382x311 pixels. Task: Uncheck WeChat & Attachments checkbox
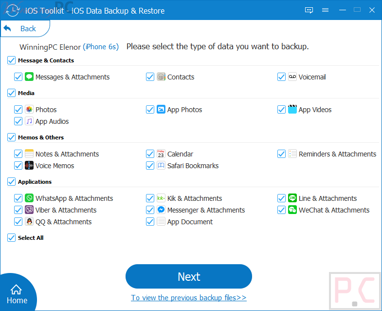pyautogui.click(x=281, y=210)
